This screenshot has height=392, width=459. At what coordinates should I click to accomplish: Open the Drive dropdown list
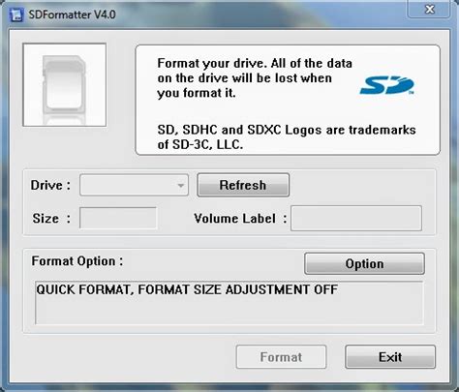134,185
